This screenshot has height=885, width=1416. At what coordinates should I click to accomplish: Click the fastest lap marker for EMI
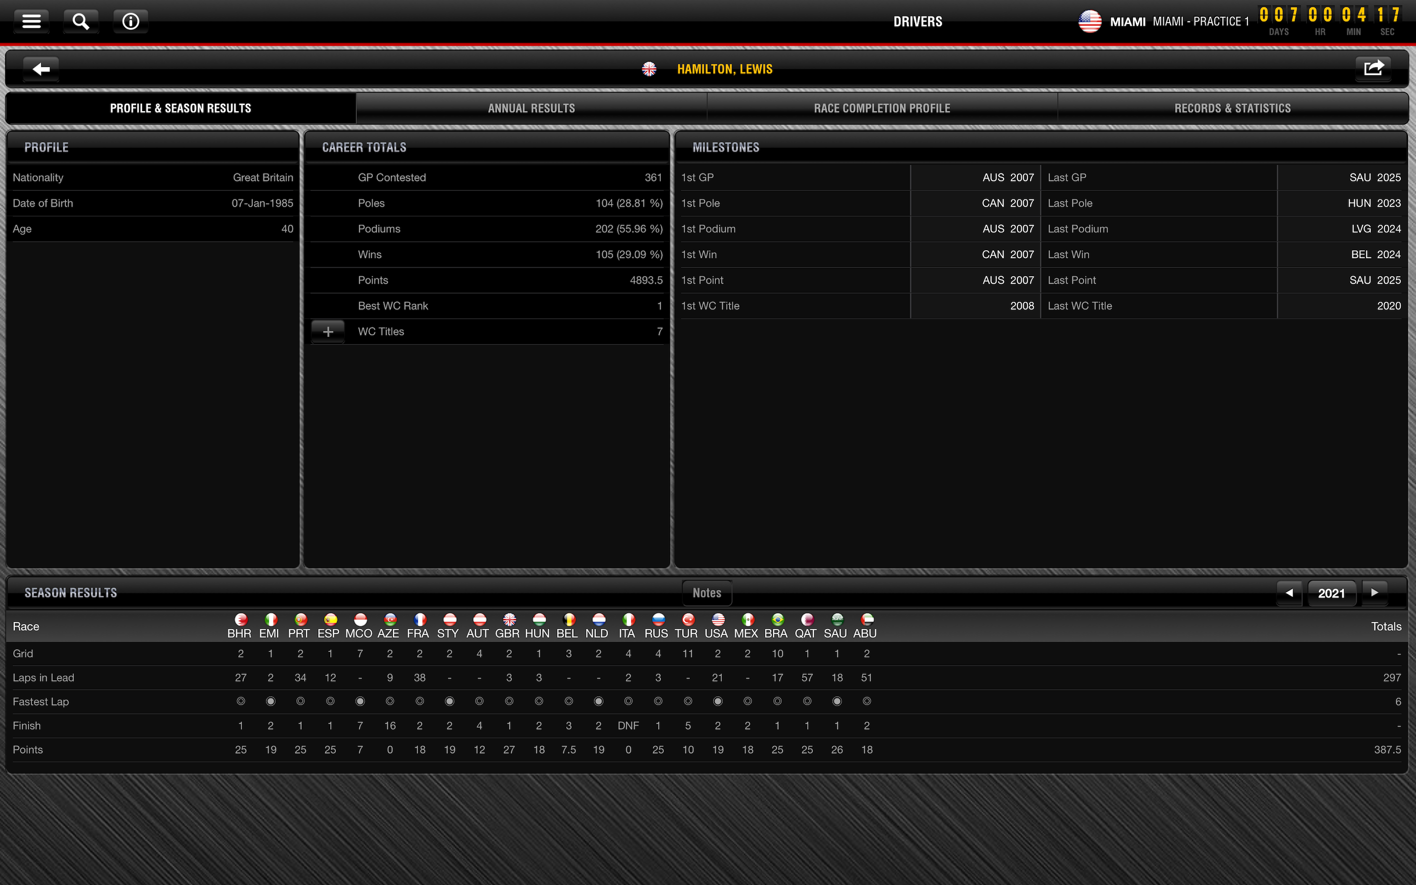(270, 701)
